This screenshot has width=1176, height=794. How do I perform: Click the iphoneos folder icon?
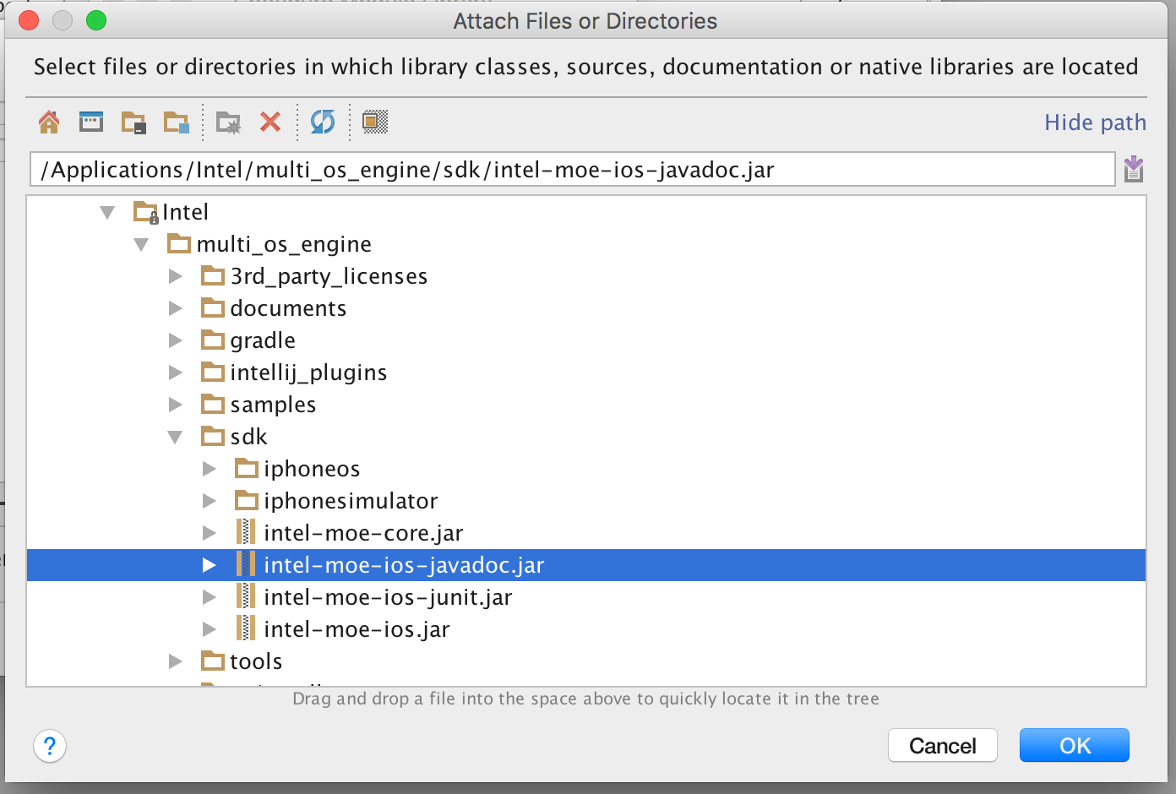tap(247, 469)
